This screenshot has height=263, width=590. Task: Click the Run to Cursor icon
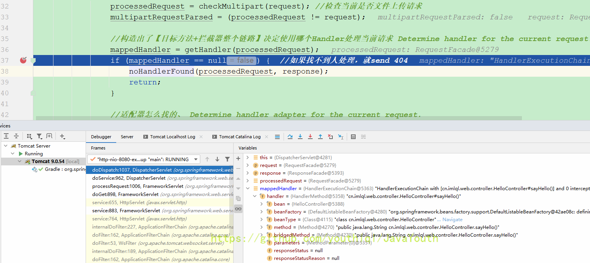tap(341, 137)
